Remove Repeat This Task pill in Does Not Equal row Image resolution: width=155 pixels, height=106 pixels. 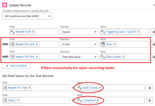(x=37, y=57)
